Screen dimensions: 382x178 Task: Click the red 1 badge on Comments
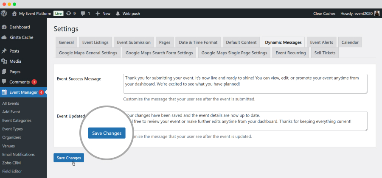[34, 82]
